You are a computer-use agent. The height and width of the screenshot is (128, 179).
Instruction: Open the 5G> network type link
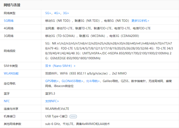(48, 13)
